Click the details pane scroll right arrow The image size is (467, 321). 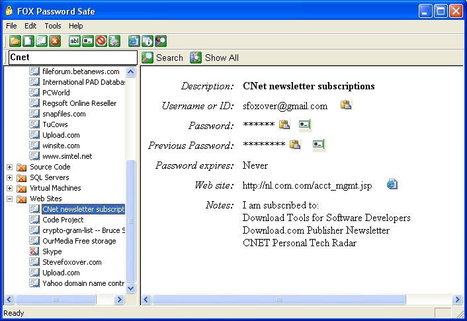tap(457, 299)
